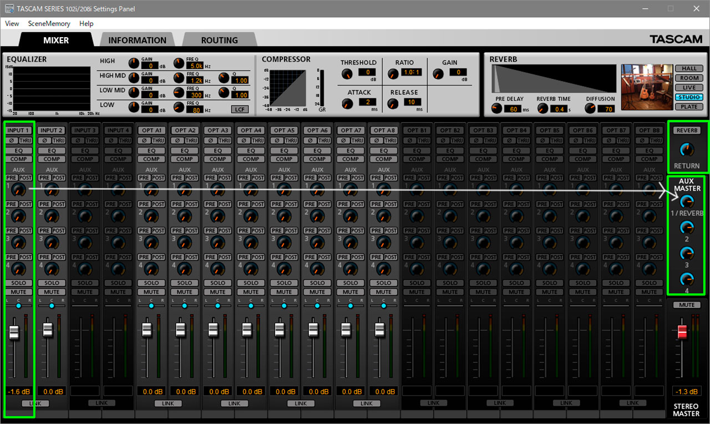Click INPUT 1 AUX 2 send knob
The height and width of the screenshot is (424, 710).
click(x=18, y=216)
